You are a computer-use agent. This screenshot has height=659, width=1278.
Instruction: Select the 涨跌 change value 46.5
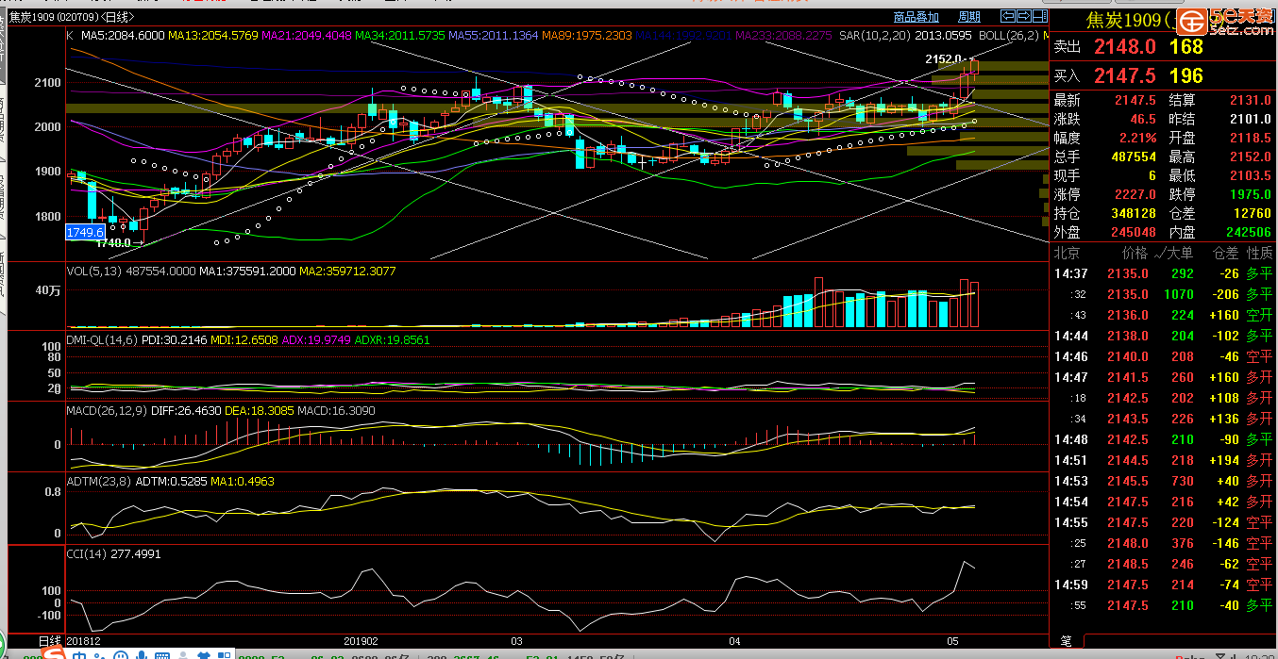[x=1143, y=119]
